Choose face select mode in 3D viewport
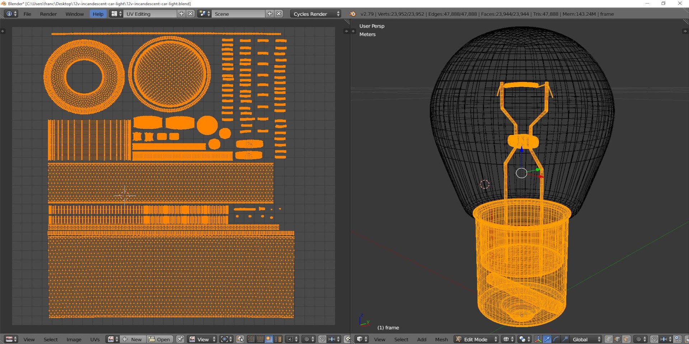Screen dimensions: 689x344 626,339
